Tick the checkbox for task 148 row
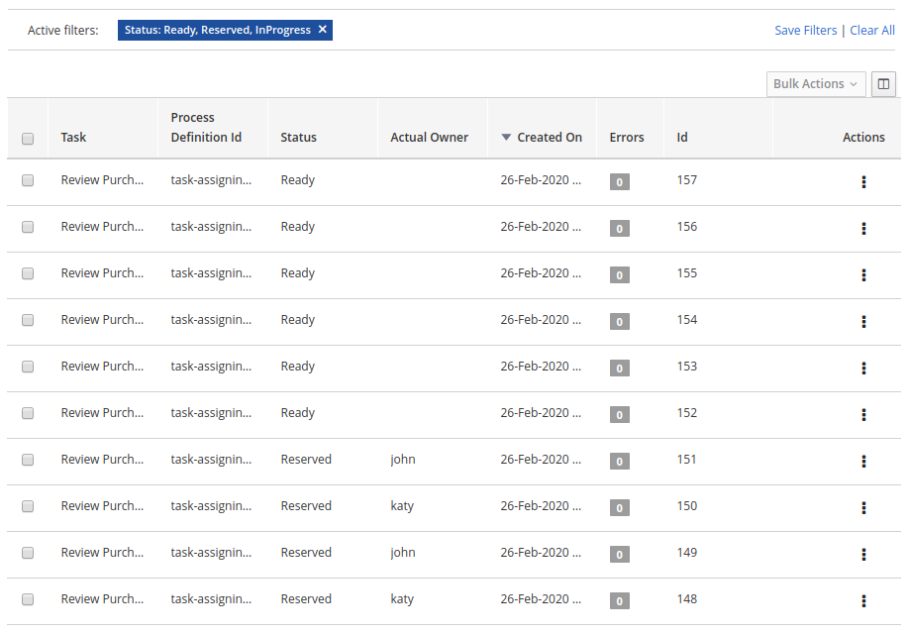The width and height of the screenshot is (909, 635). (28, 599)
